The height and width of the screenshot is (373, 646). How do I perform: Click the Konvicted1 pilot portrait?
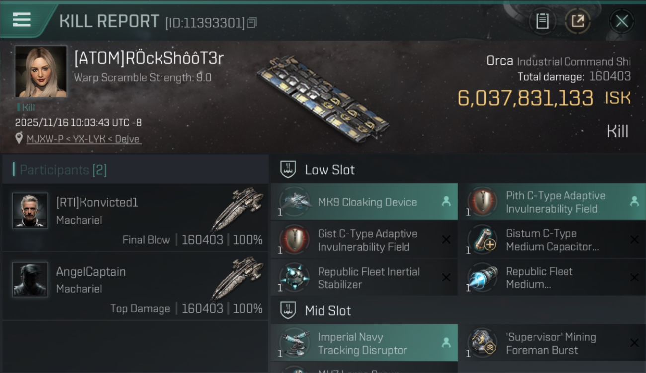coord(30,211)
